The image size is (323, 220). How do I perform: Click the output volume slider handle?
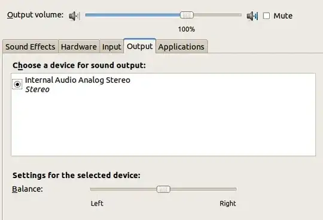click(187, 15)
